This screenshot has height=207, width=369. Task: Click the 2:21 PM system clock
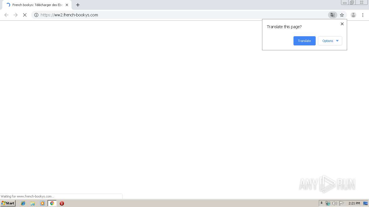[354, 203]
